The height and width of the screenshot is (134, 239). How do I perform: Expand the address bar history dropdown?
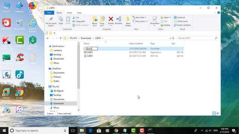pyautogui.click(x=170, y=38)
